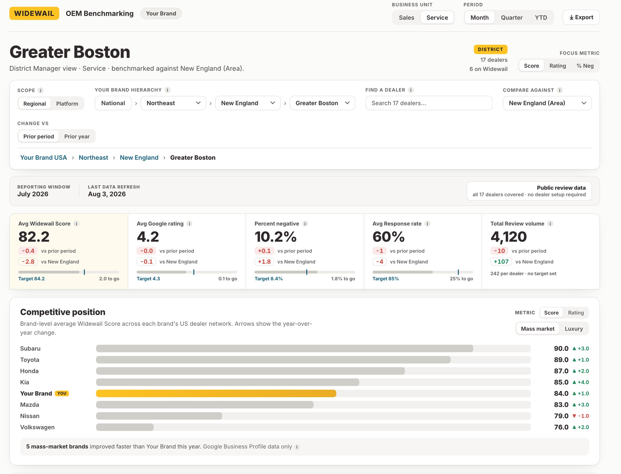This screenshot has width=621, height=474.
Task: Click the Widewail logo
Action: click(x=34, y=14)
